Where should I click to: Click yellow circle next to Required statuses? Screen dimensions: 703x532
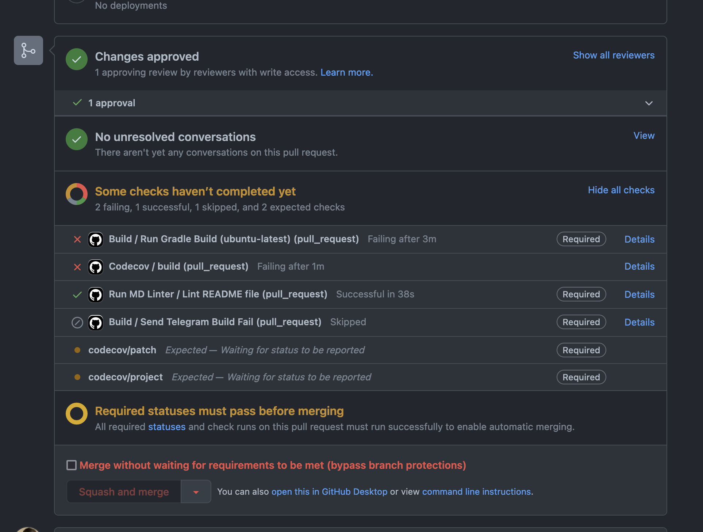click(x=77, y=414)
